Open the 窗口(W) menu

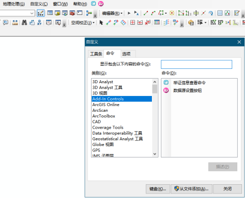pyautogui.click(x=60, y=4)
